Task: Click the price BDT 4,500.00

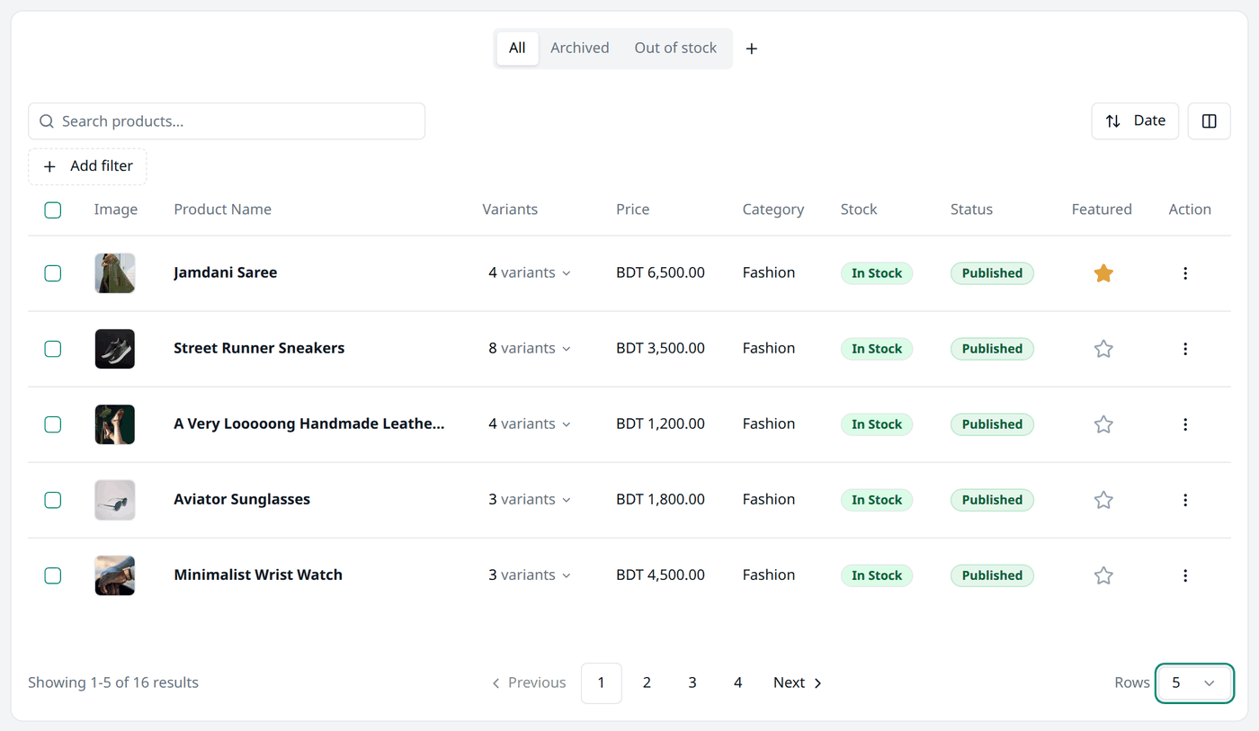Action: coord(660,575)
